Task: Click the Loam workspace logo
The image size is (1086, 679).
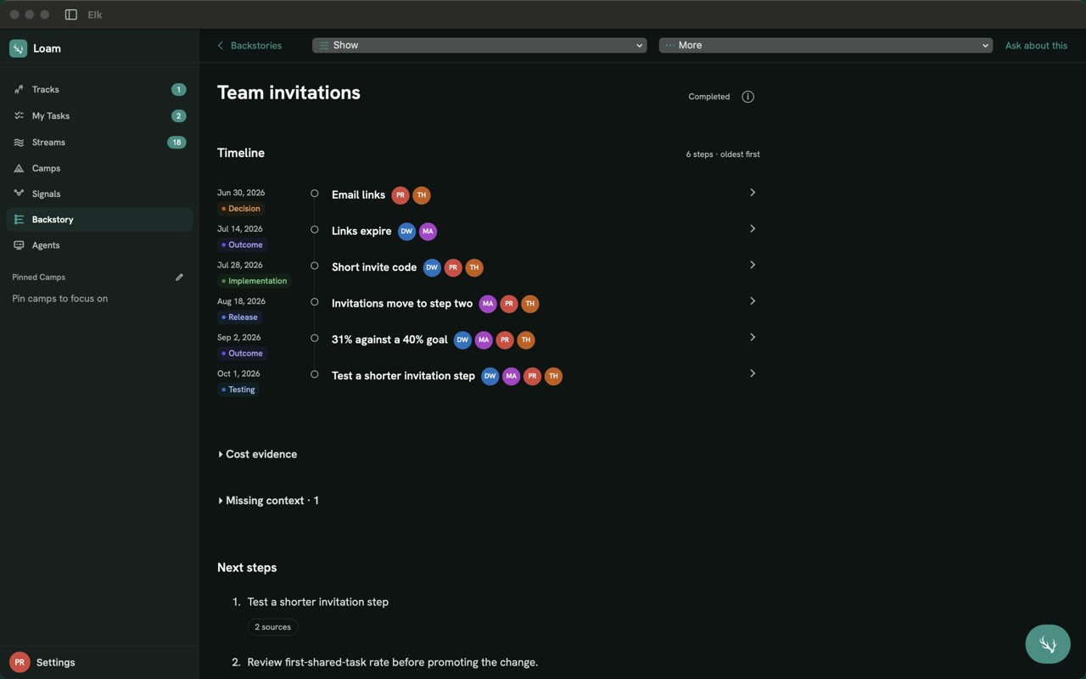Action: (x=18, y=48)
